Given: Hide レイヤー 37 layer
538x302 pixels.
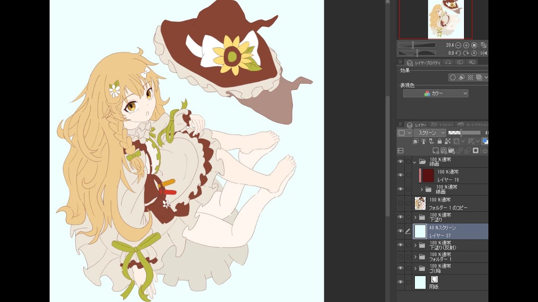Looking at the screenshot, I should click(x=401, y=231).
